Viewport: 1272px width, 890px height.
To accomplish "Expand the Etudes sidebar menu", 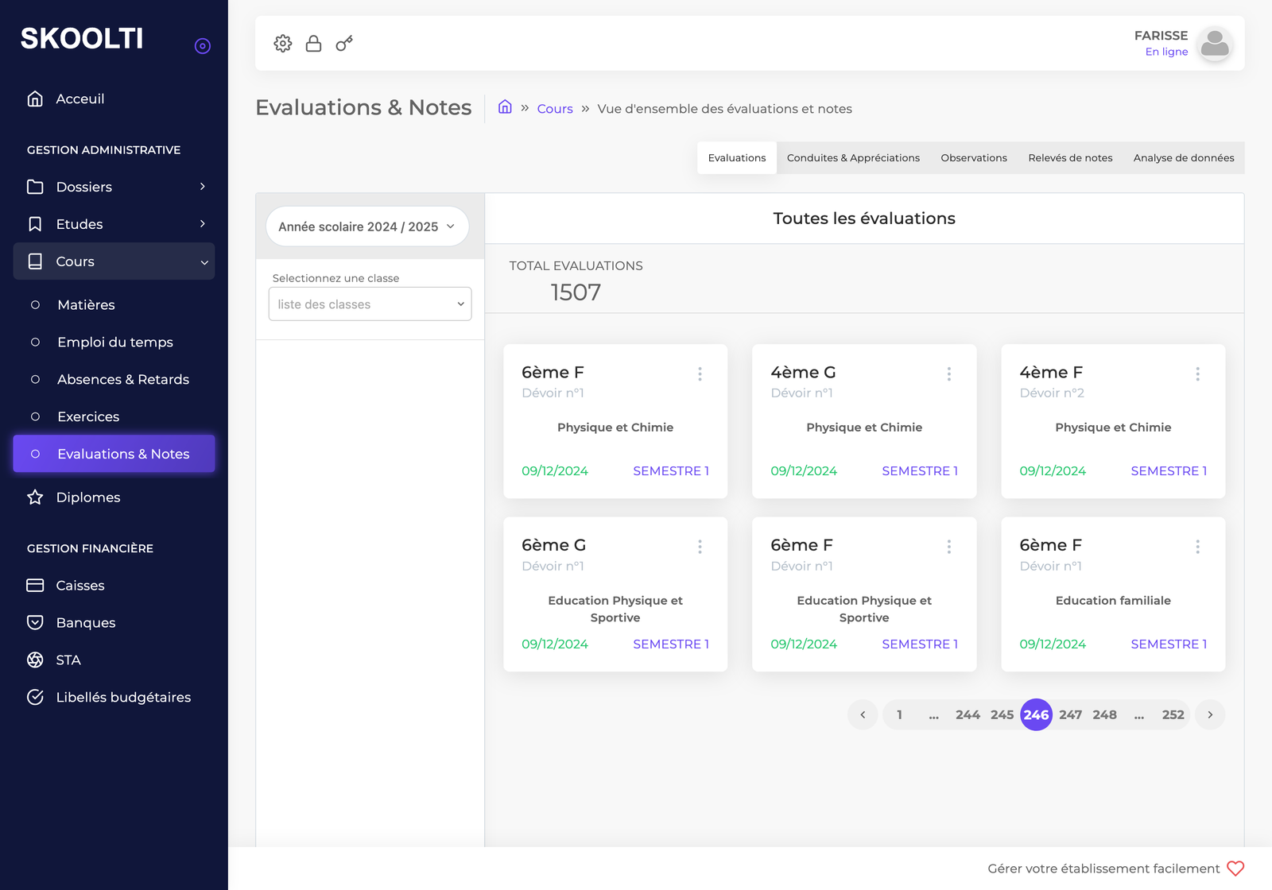I will point(114,224).
